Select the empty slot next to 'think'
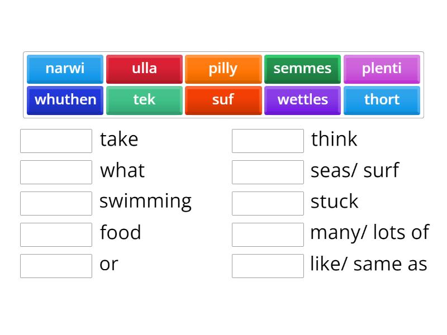The width and height of the screenshot is (447, 335). [268, 141]
